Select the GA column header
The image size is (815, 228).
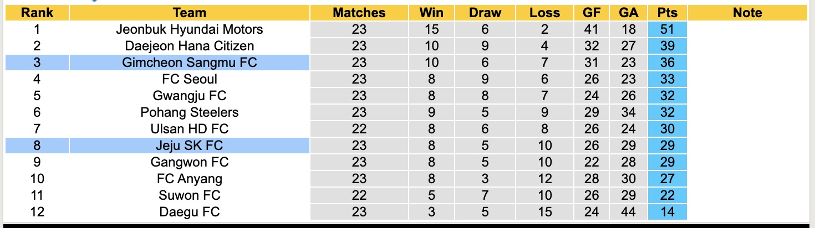628,13
